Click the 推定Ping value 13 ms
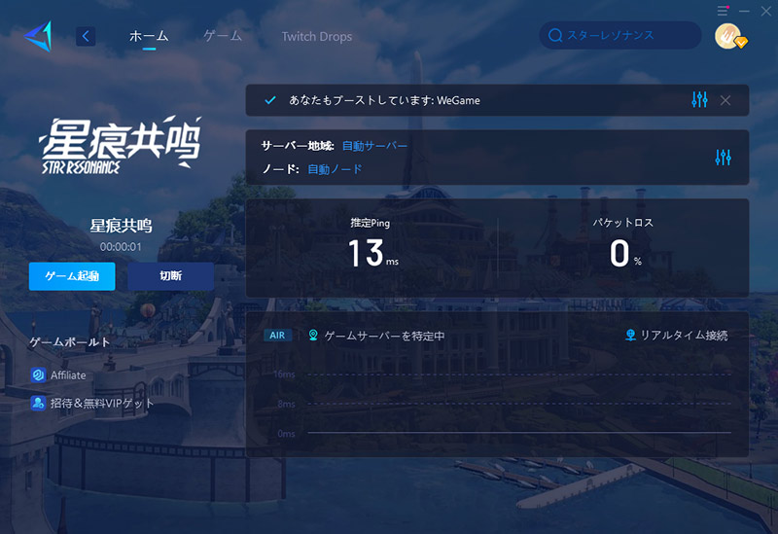The width and height of the screenshot is (778, 534). [373, 253]
